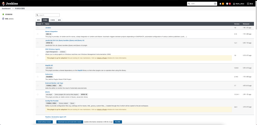Screen dimensions: 257x125
Task: Click the Maven tag under Config File Provider
Action: pyautogui.click(x=72, y=103)
